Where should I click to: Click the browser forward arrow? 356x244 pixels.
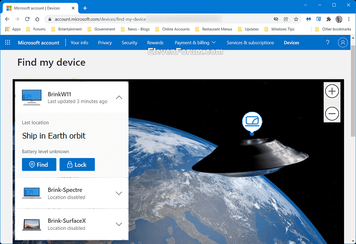point(17,19)
